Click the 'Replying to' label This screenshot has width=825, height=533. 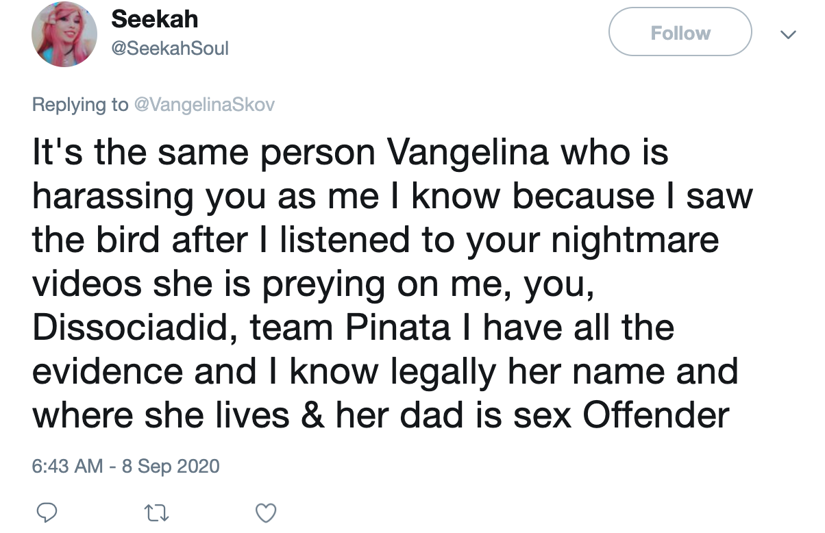80,105
